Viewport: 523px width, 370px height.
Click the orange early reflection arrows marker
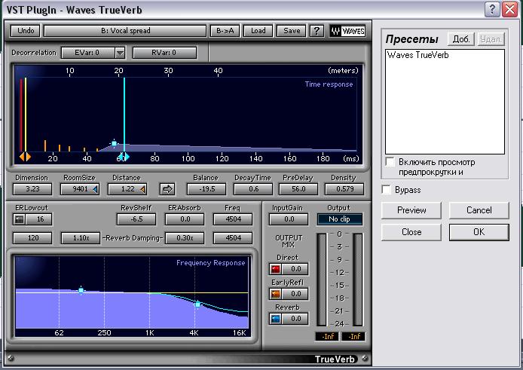pyautogui.click(x=25, y=157)
